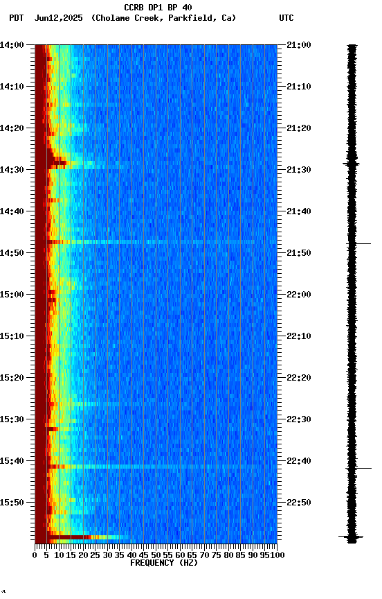Click the 15:20 PDT time label
The height and width of the screenshot is (599, 382).
pyautogui.click(x=12, y=378)
